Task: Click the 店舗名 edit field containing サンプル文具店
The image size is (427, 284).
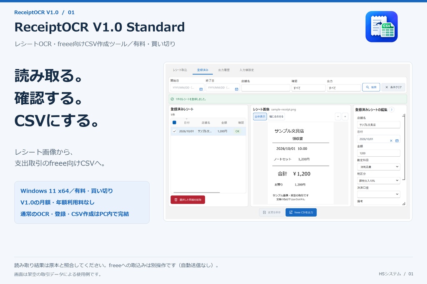Action: (379, 125)
